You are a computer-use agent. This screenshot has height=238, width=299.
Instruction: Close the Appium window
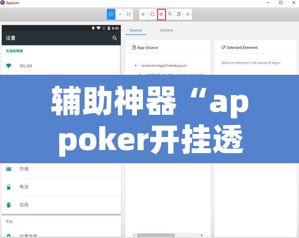pos(294,3)
